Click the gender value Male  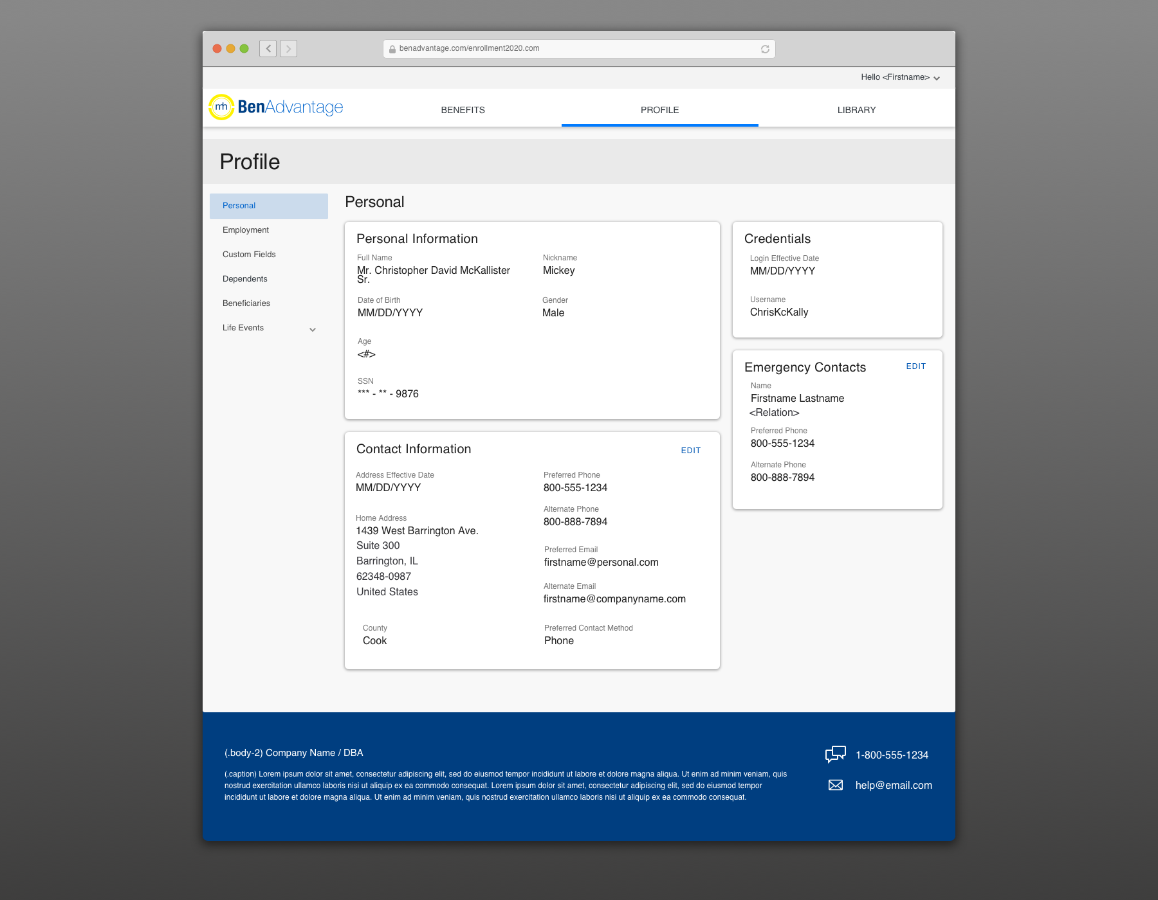click(x=553, y=313)
